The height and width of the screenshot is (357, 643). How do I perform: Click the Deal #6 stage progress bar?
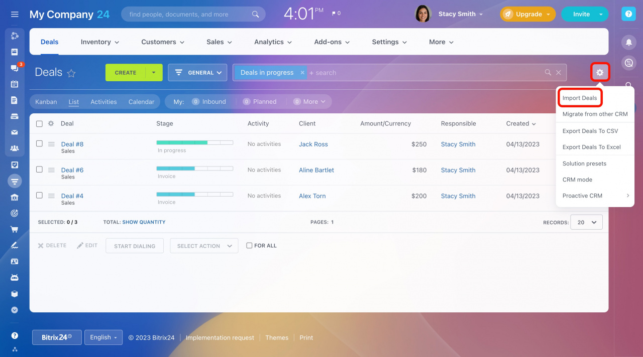[x=195, y=168]
